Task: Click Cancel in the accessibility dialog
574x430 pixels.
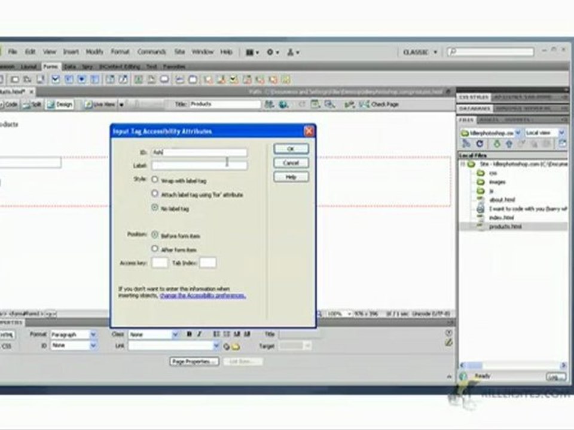Action: coord(291,162)
